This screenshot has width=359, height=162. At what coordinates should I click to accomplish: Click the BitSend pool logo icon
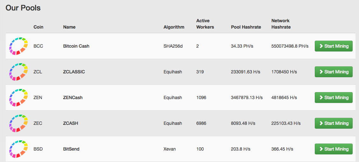tap(19, 149)
